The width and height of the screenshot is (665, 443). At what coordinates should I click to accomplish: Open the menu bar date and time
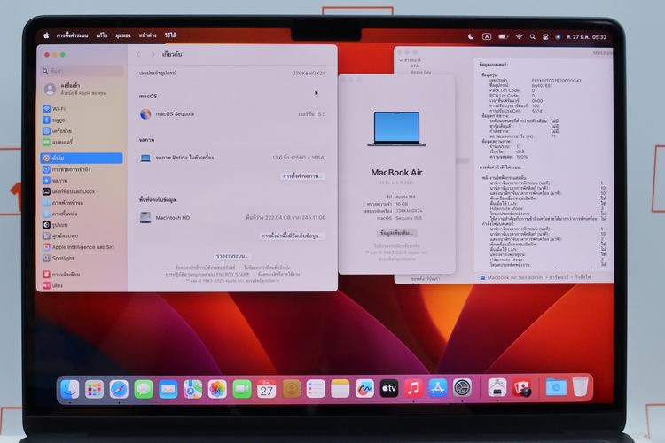pos(587,37)
